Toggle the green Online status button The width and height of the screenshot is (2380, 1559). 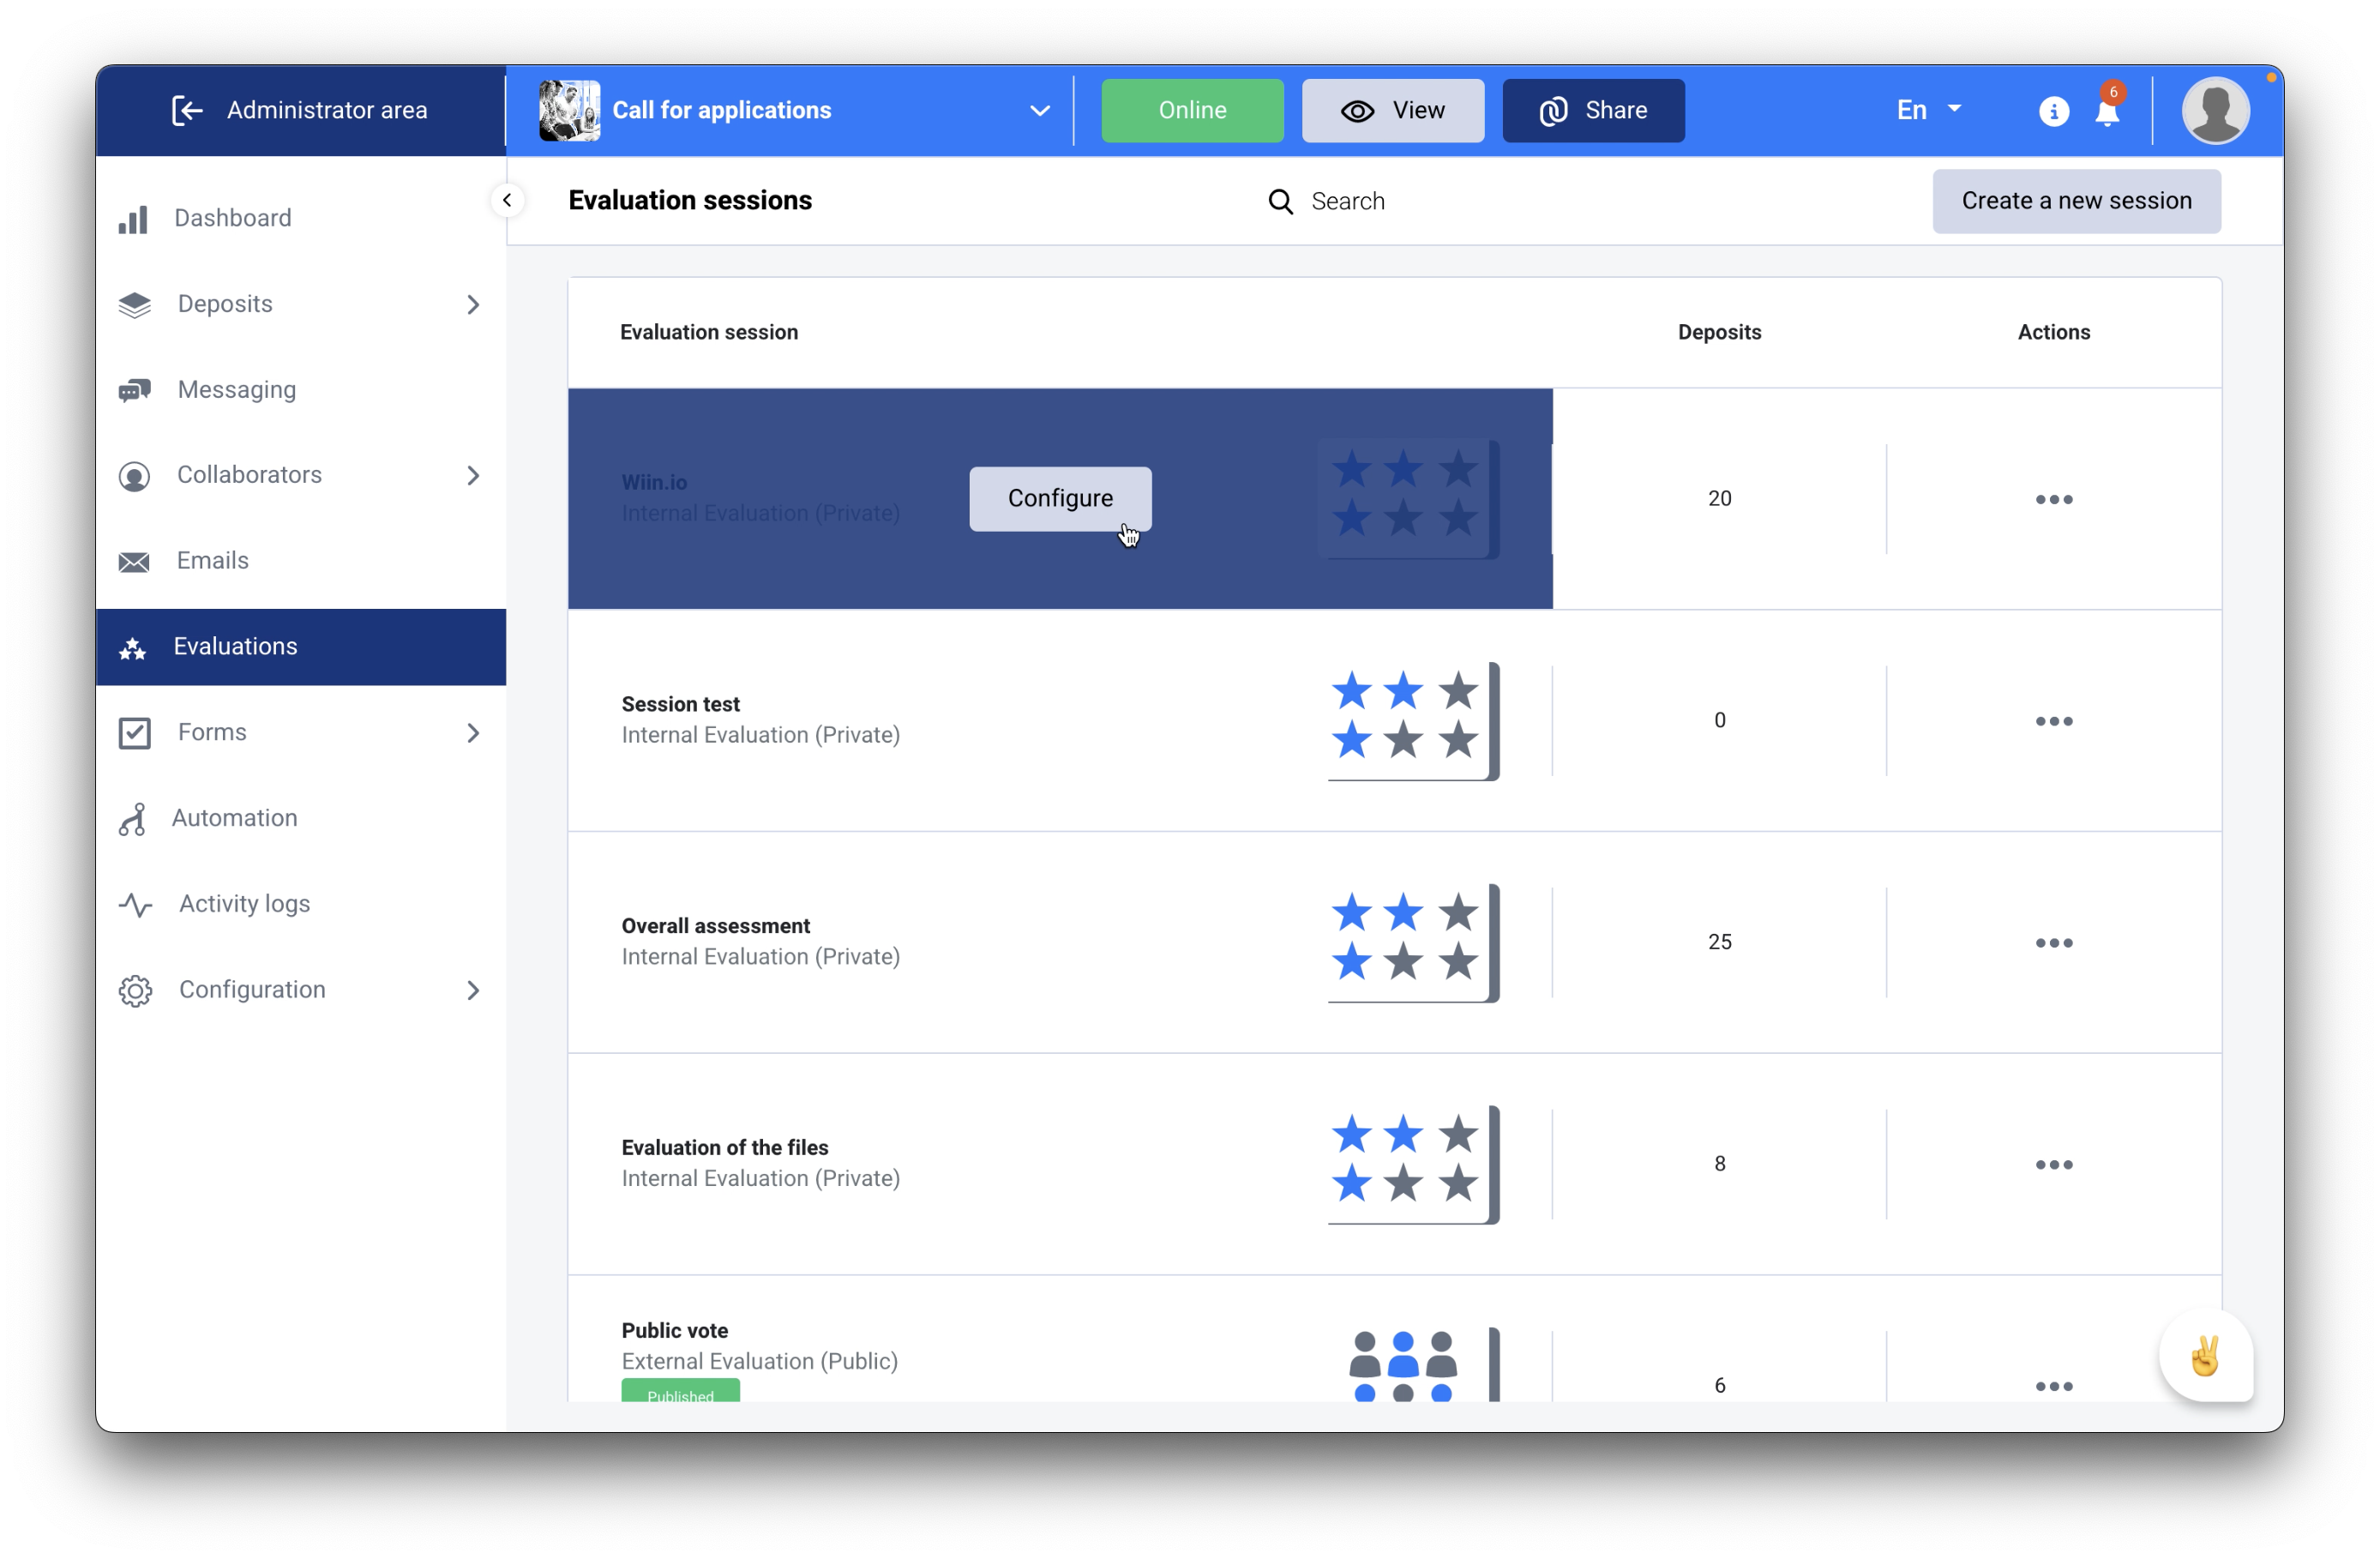[x=1192, y=110]
